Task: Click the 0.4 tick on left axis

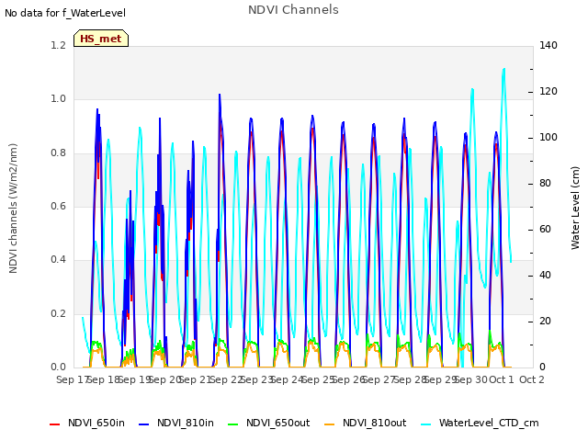Action: click(x=58, y=260)
